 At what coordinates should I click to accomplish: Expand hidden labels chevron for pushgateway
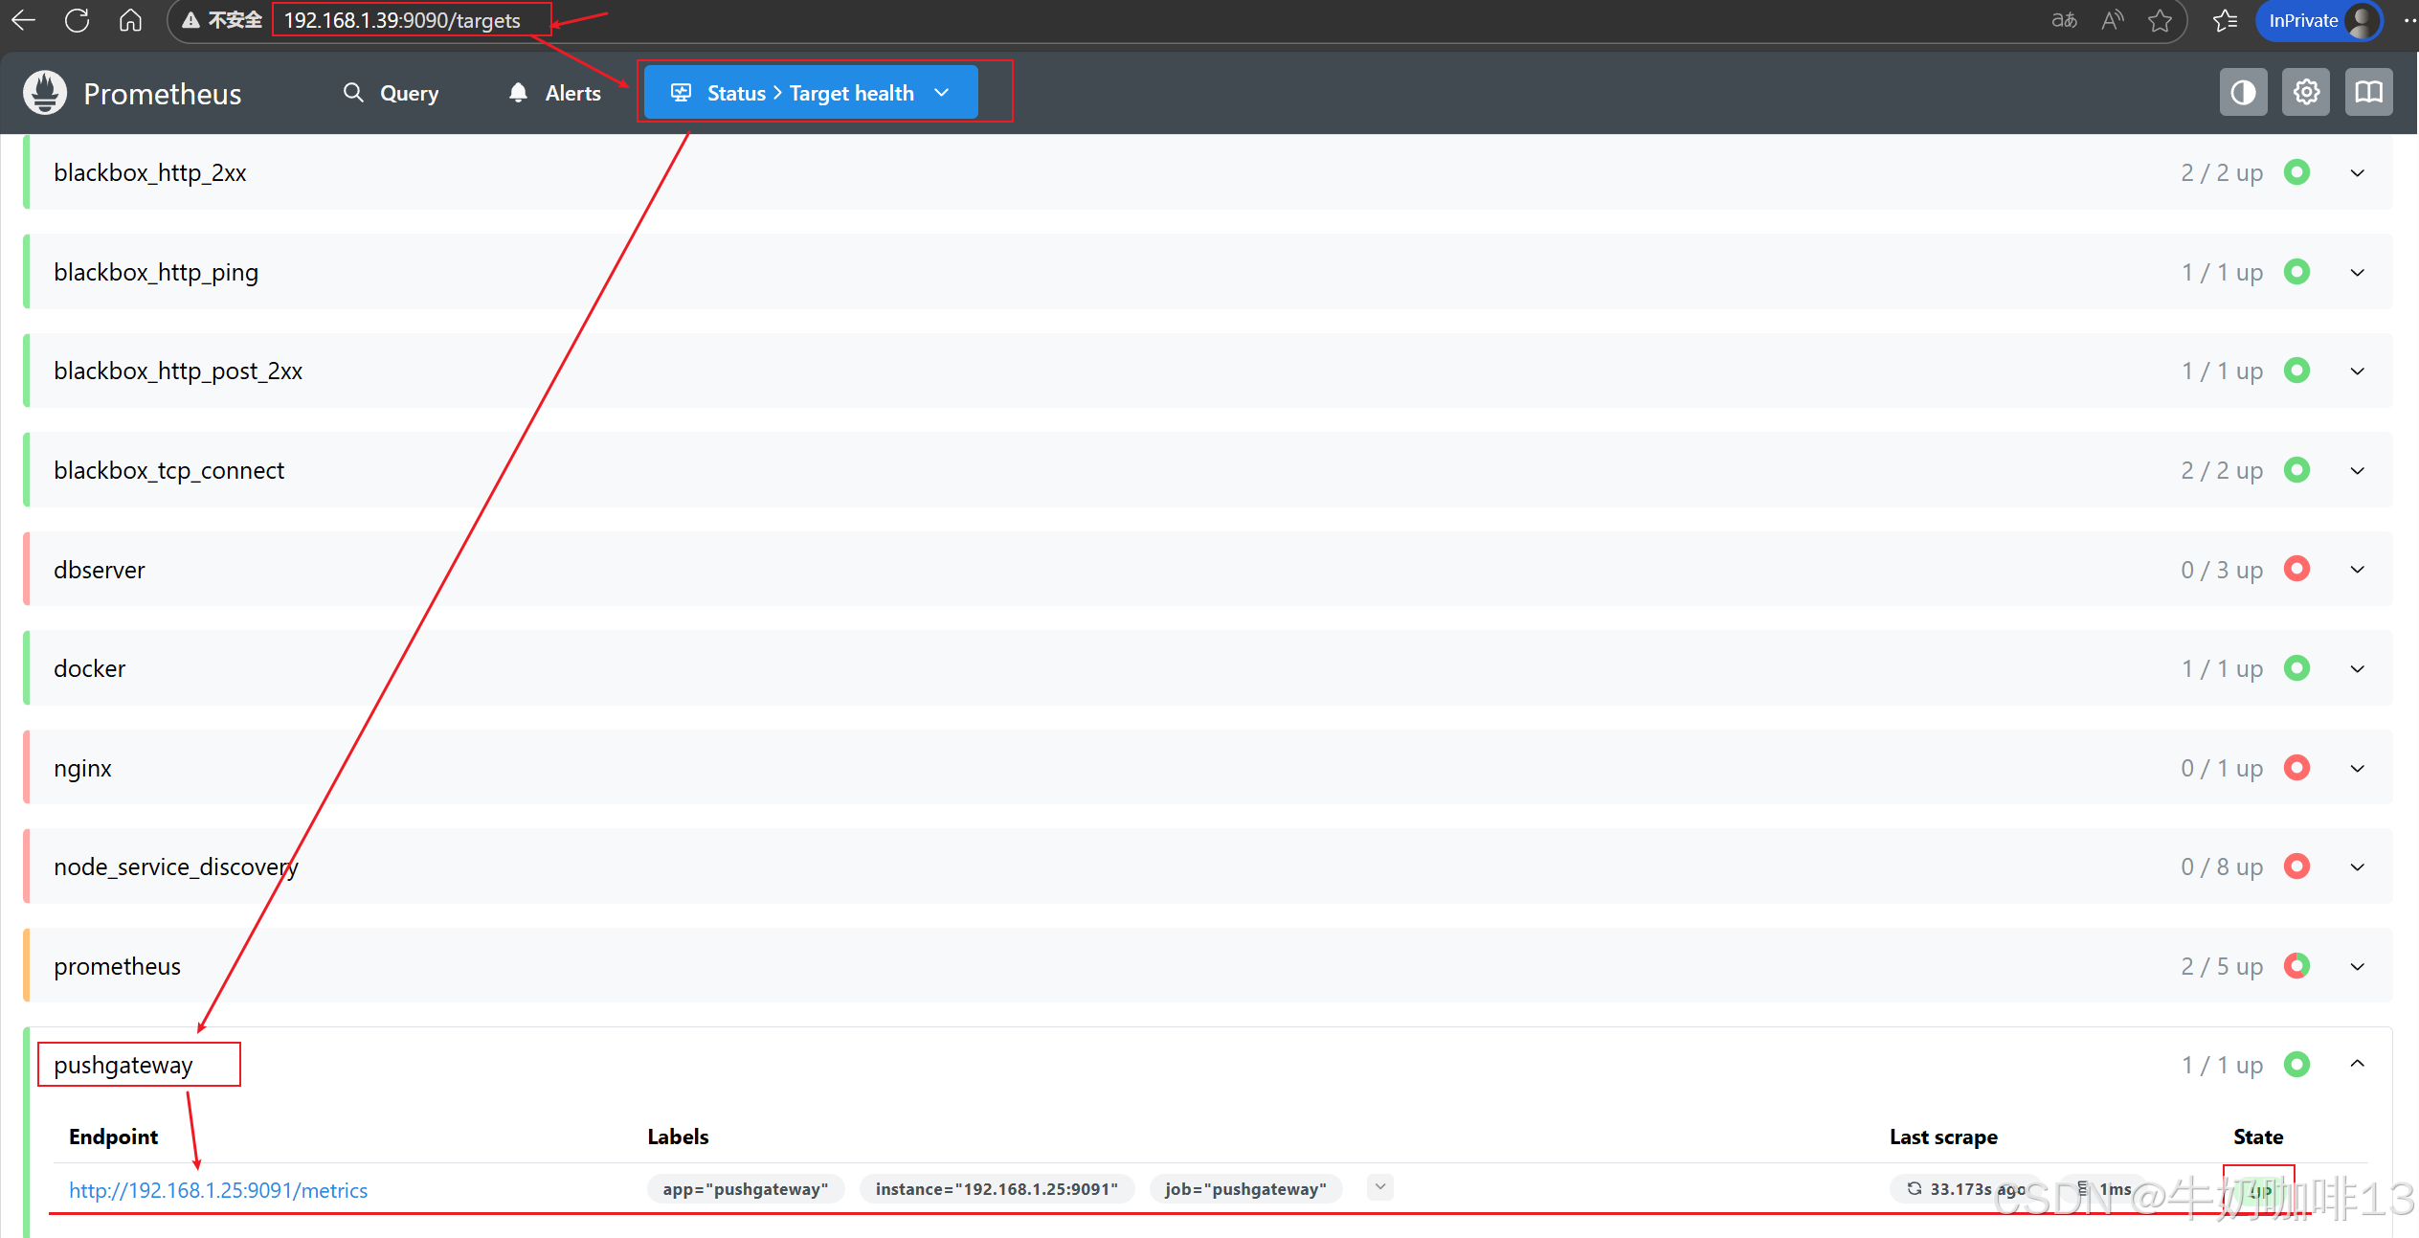pos(1379,1187)
